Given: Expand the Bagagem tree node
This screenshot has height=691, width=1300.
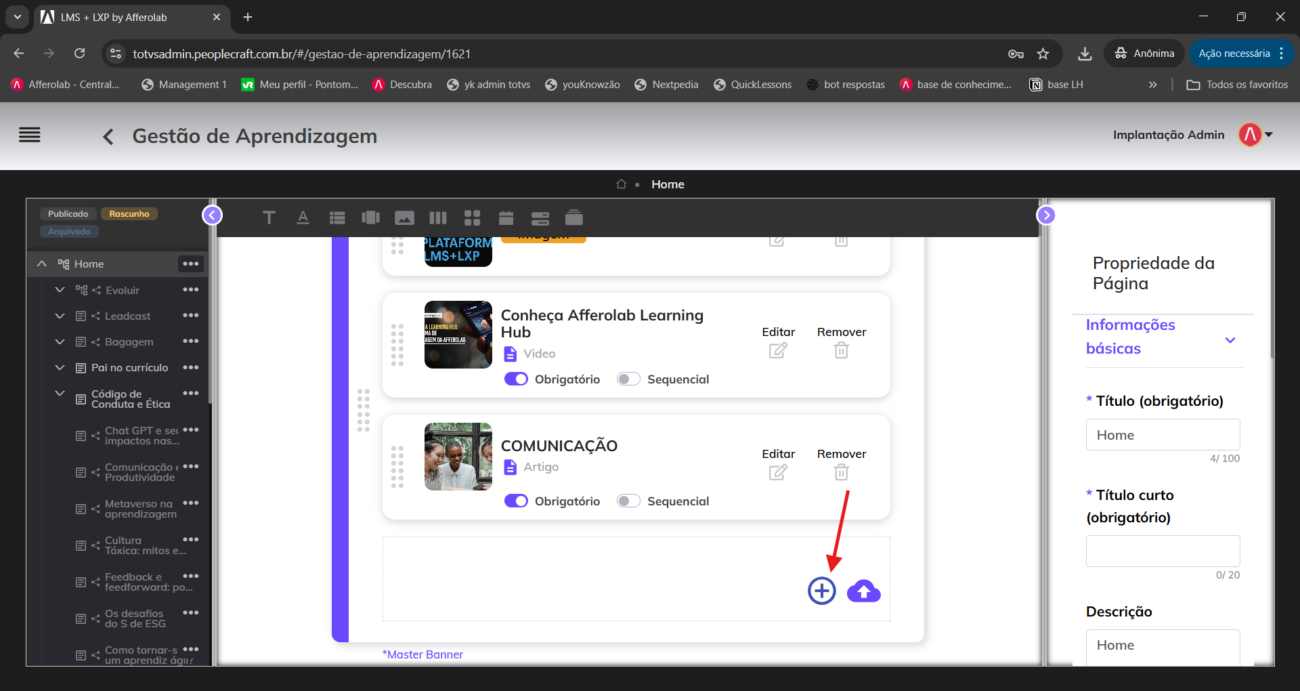Looking at the screenshot, I should pyautogui.click(x=60, y=341).
